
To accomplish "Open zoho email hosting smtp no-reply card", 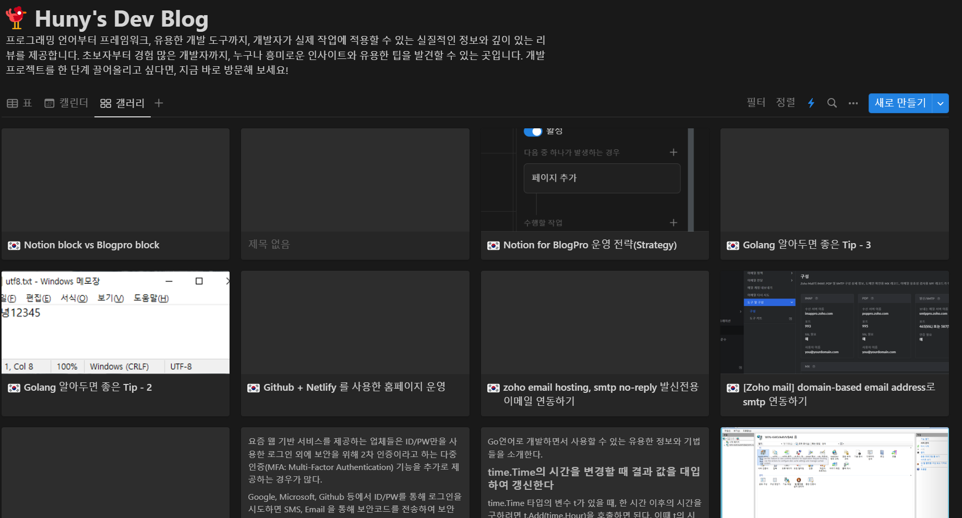I will pos(595,343).
